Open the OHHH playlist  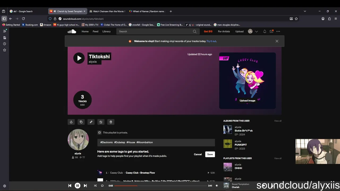click(x=238, y=168)
